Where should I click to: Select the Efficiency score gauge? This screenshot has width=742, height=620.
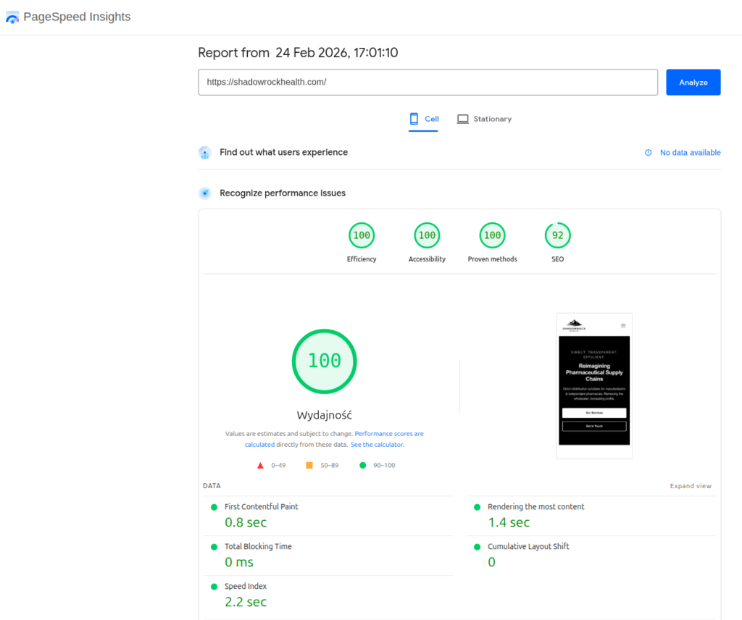(x=362, y=235)
